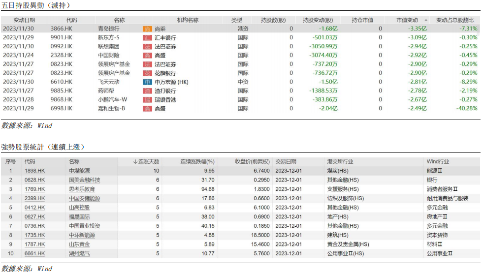Click the 序号 column header
The width and height of the screenshot is (483, 275).
[10, 162]
